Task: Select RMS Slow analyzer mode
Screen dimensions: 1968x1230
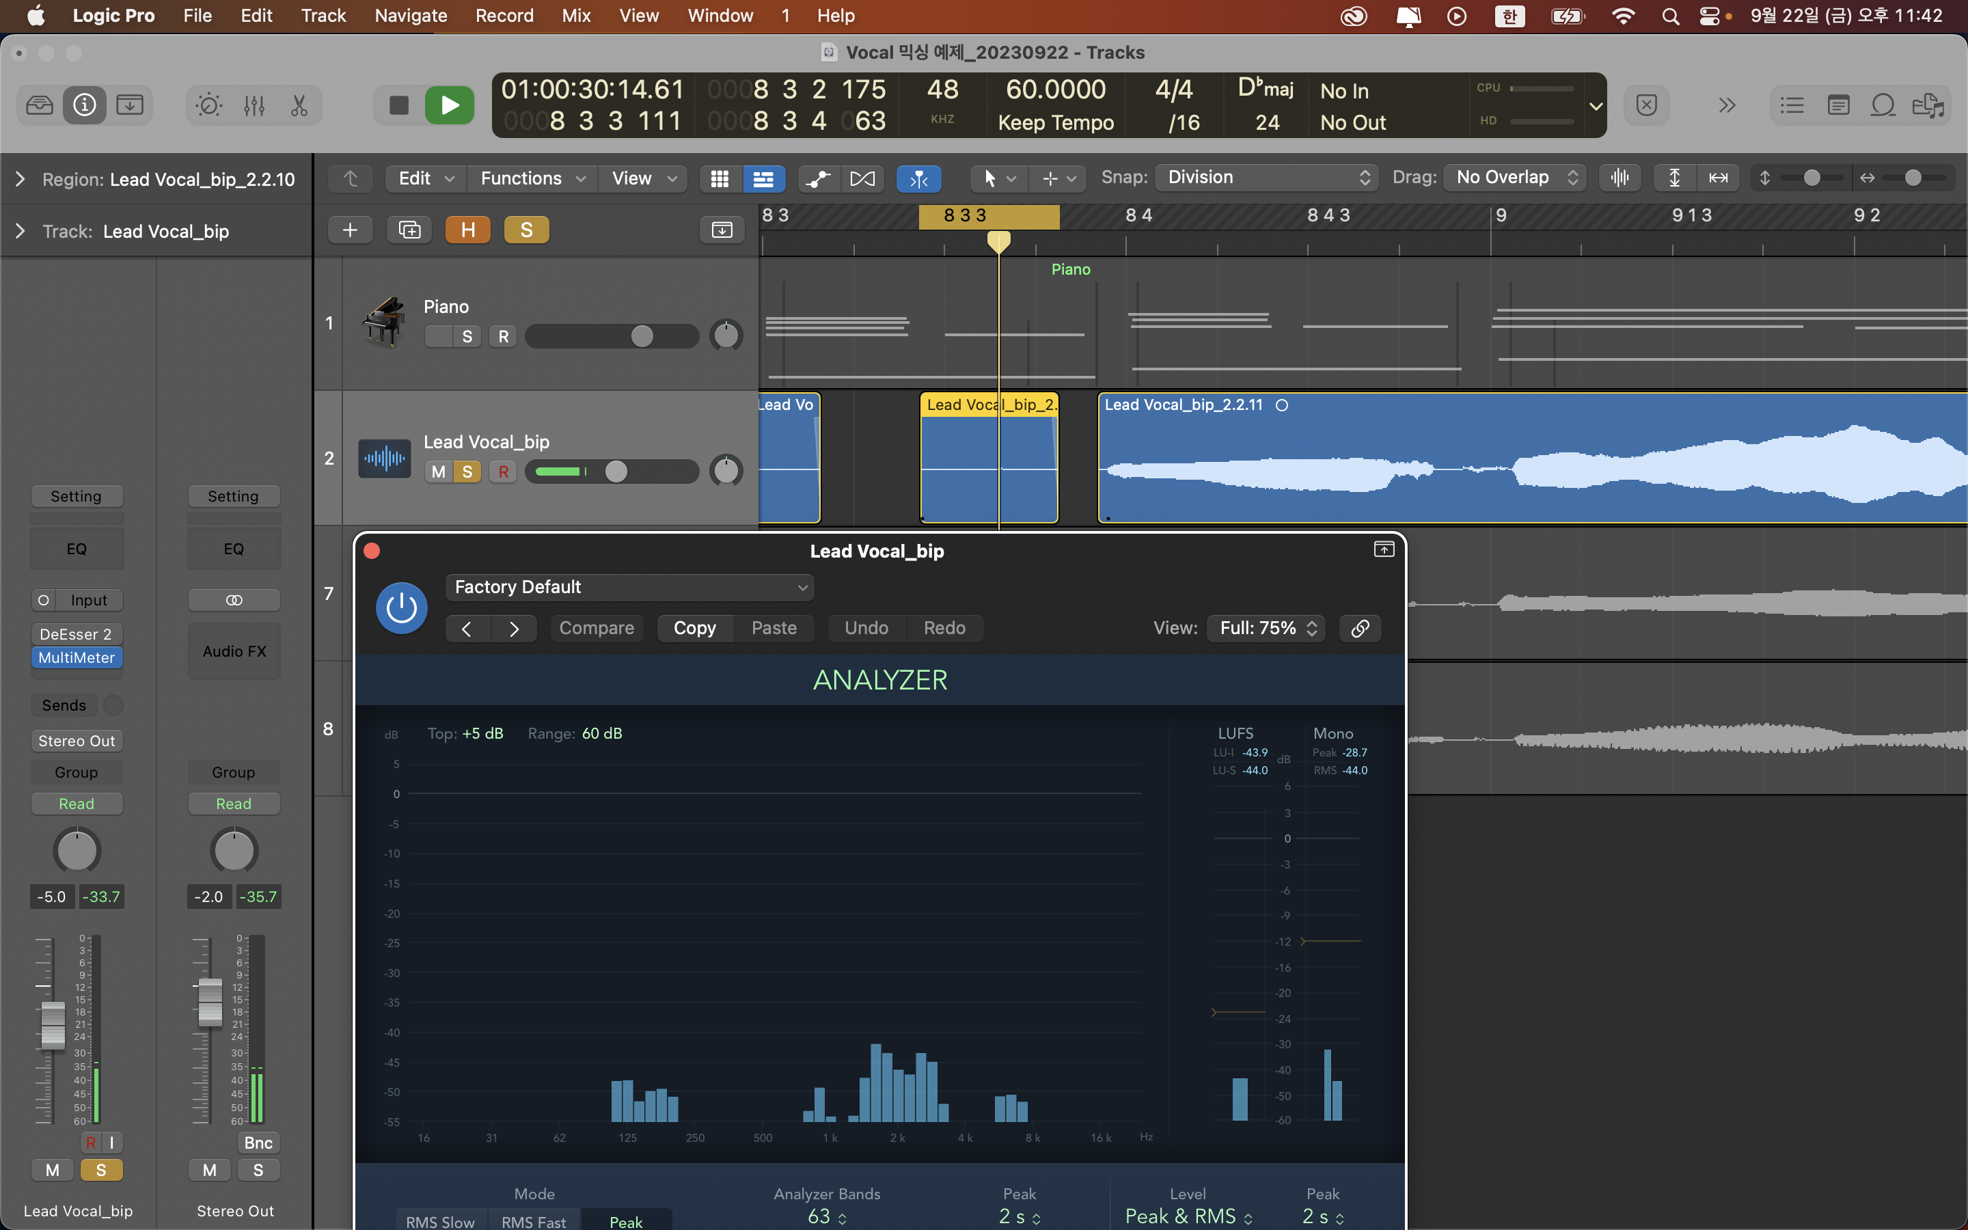Action: 441,1221
